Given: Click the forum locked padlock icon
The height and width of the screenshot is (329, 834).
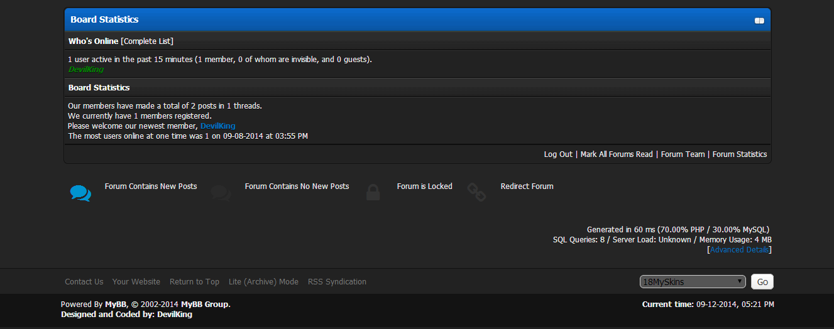Looking at the screenshot, I should pyautogui.click(x=373, y=193).
